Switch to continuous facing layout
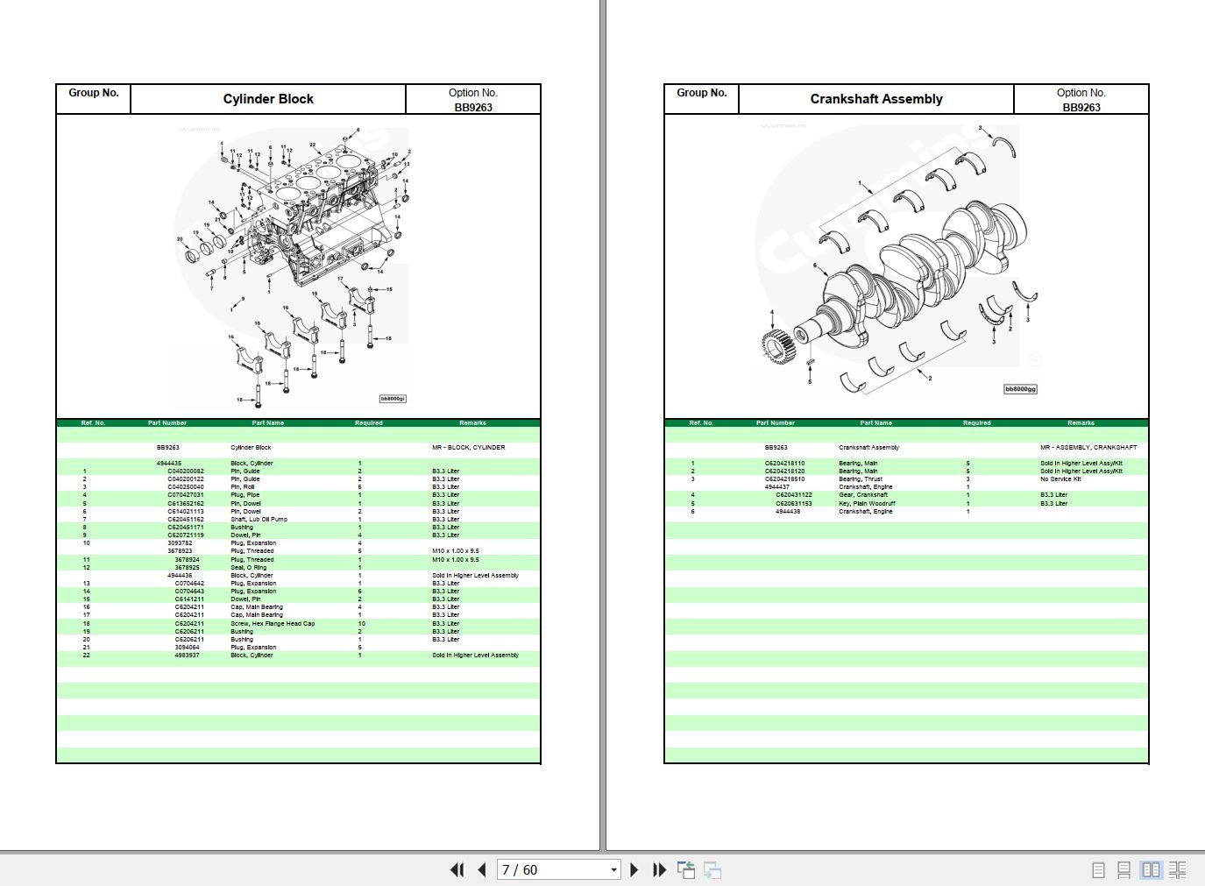Image resolution: width=1205 pixels, height=886 pixels. pyautogui.click(x=1178, y=869)
